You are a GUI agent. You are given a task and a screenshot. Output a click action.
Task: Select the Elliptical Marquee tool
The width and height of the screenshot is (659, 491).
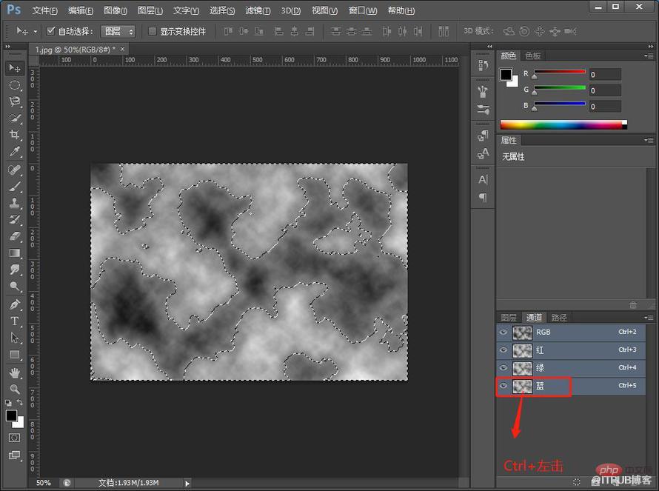tap(15, 84)
